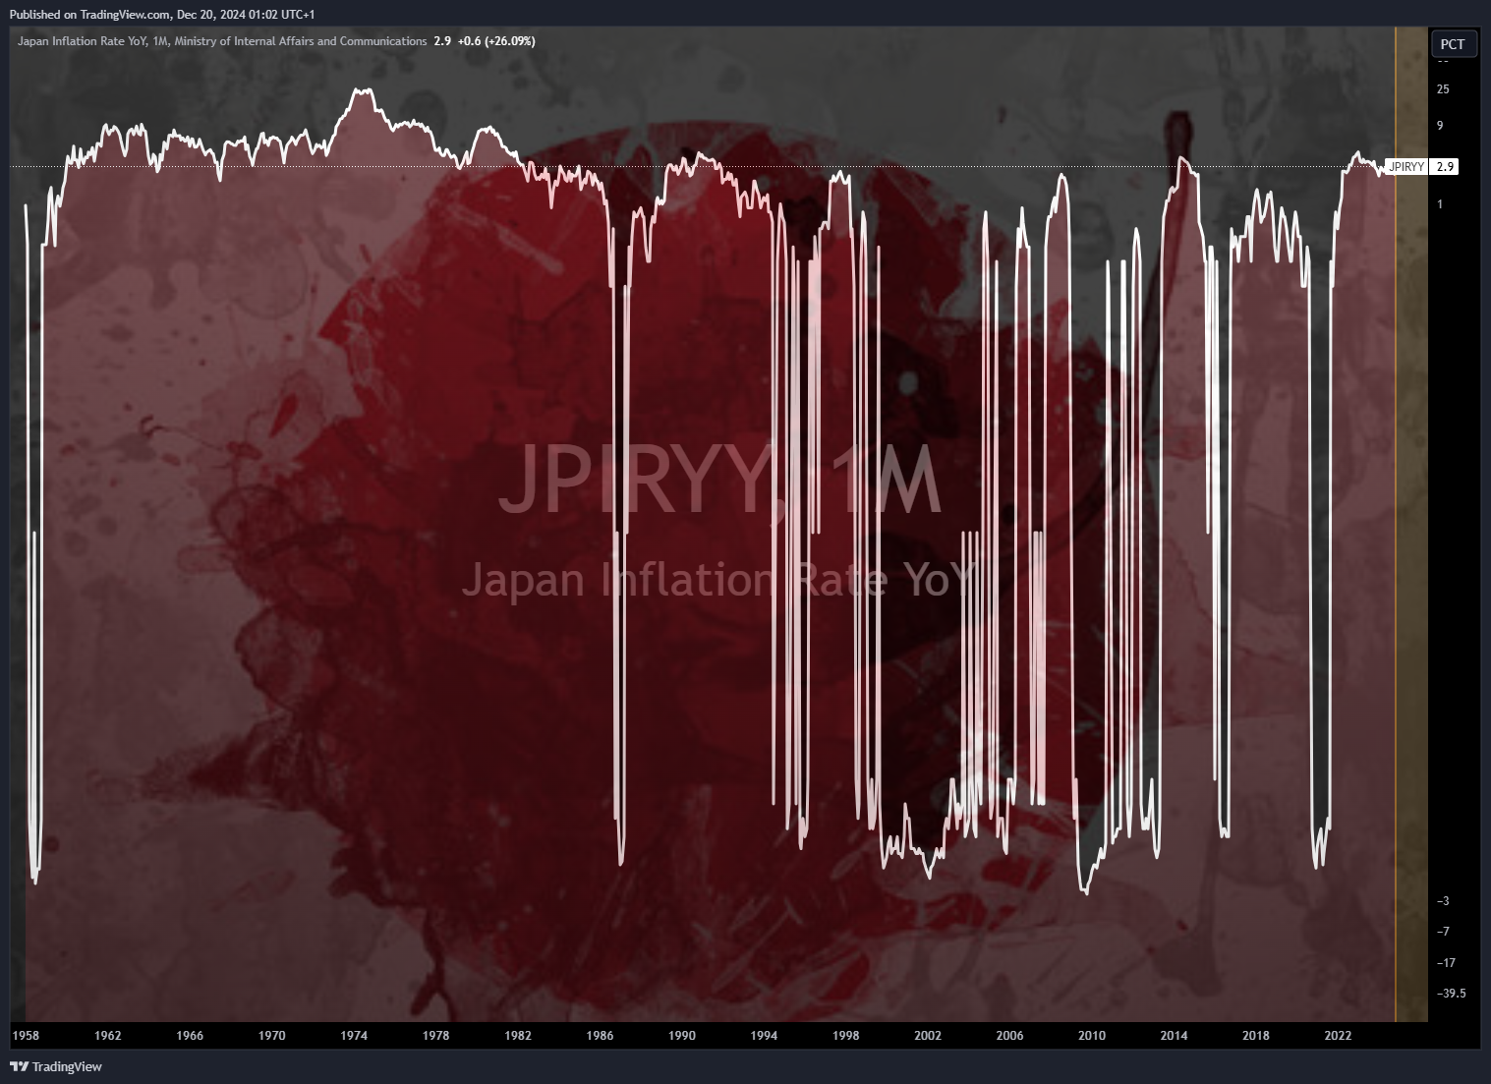The image size is (1491, 1084).
Task: Click the +0.6 (+26.09%) change value in legend
Action: click(496, 41)
